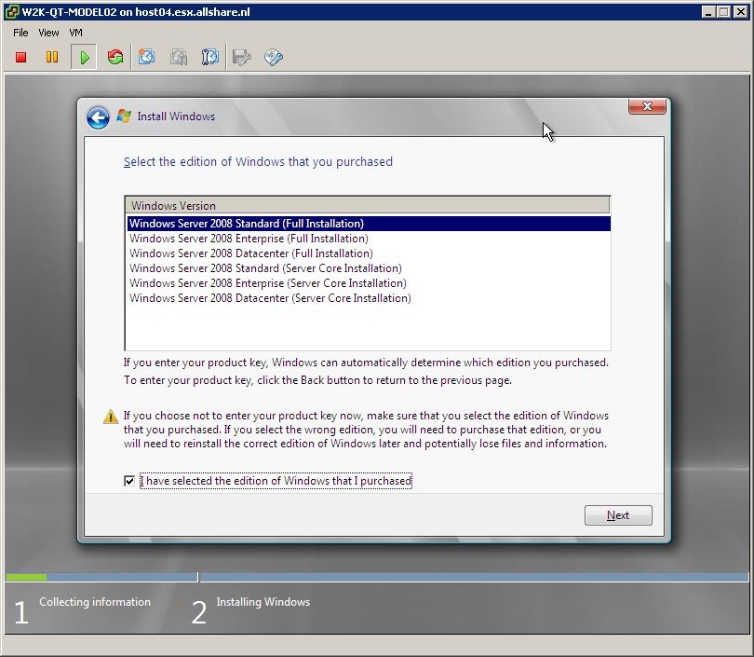The width and height of the screenshot is (754, 657).
Task: Click the CD/DVD drive connection icon
Action: [273, 57]
